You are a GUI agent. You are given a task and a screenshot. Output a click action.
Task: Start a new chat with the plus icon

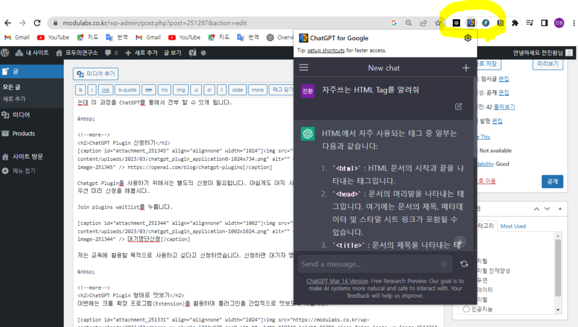tap(466, 68)
